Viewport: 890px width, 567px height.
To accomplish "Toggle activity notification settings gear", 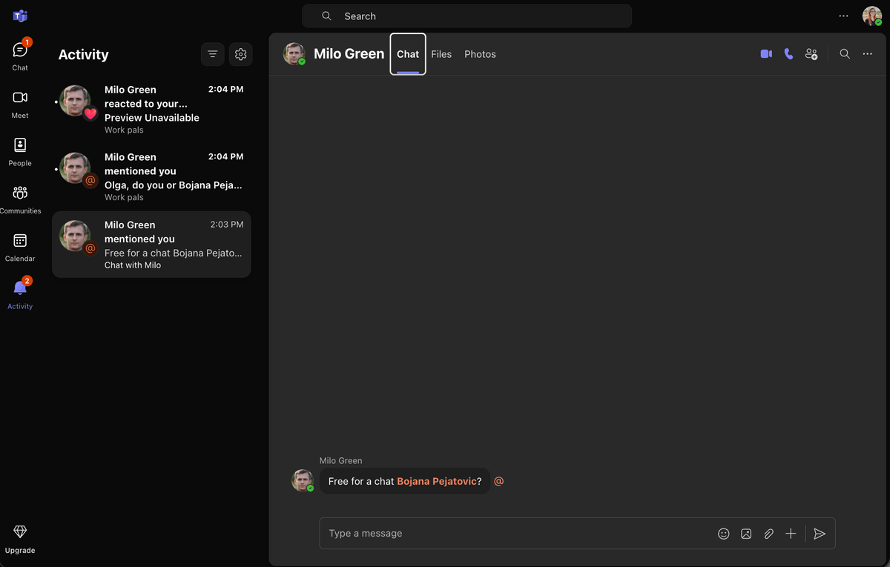I will [240, 54].
